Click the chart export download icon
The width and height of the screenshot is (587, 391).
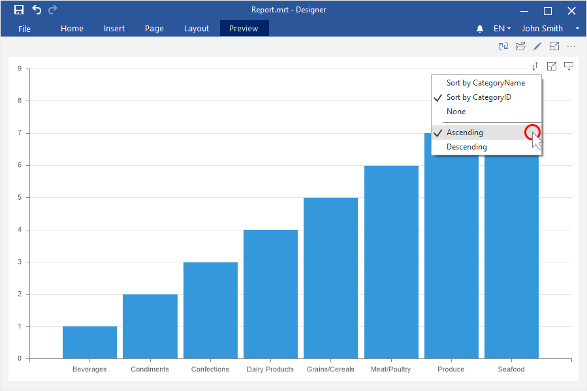(569, 66)
